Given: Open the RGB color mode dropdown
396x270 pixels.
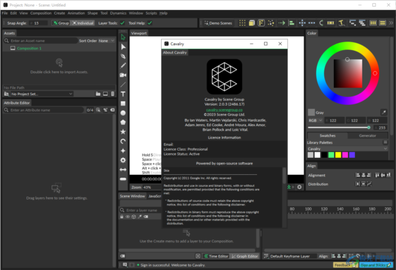Looking at the screenshot, I should pyautogui.click(x=315, y=121).
